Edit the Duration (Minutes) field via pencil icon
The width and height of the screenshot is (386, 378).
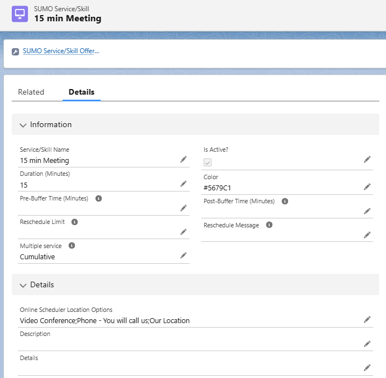[183, 184]
